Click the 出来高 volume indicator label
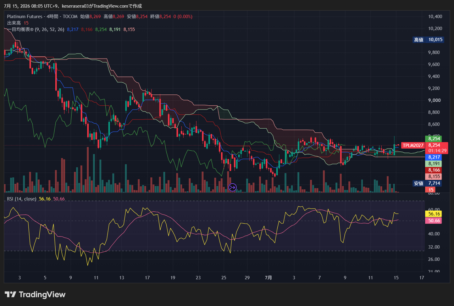Image resolution: width=454 pixels, height=306 pixels. click(14, 23)
